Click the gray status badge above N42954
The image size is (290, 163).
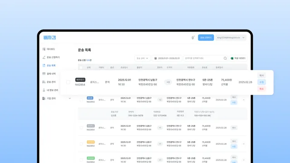tap(91, 126)
